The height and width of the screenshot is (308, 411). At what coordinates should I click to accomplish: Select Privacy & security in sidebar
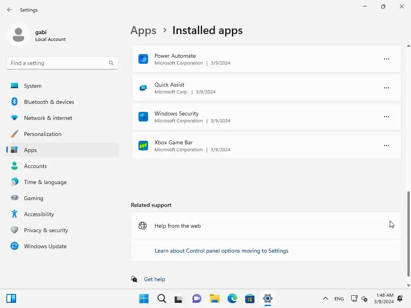[x=46, y=230]
